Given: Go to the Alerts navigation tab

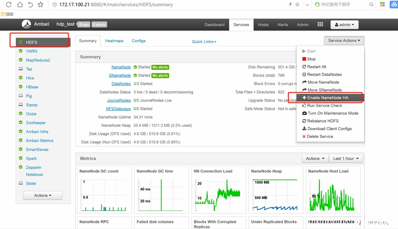Looking at the screenshot, I should point(283,24).
